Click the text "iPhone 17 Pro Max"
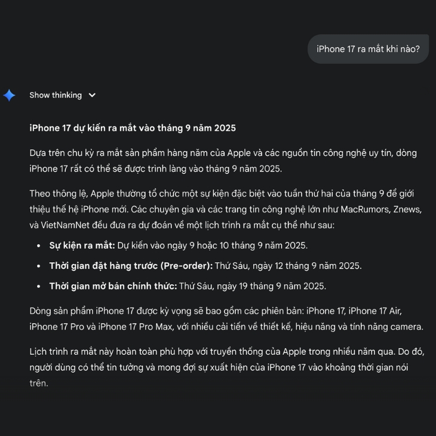Viewport: 436px width, 436px height. [136, 327]
